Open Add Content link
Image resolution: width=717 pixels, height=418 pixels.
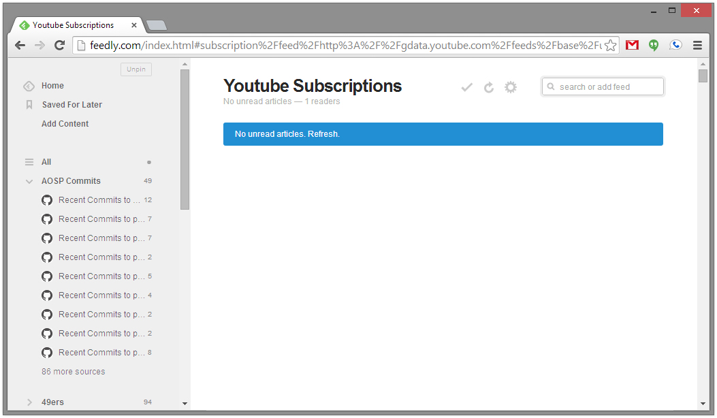click(65, 124)
